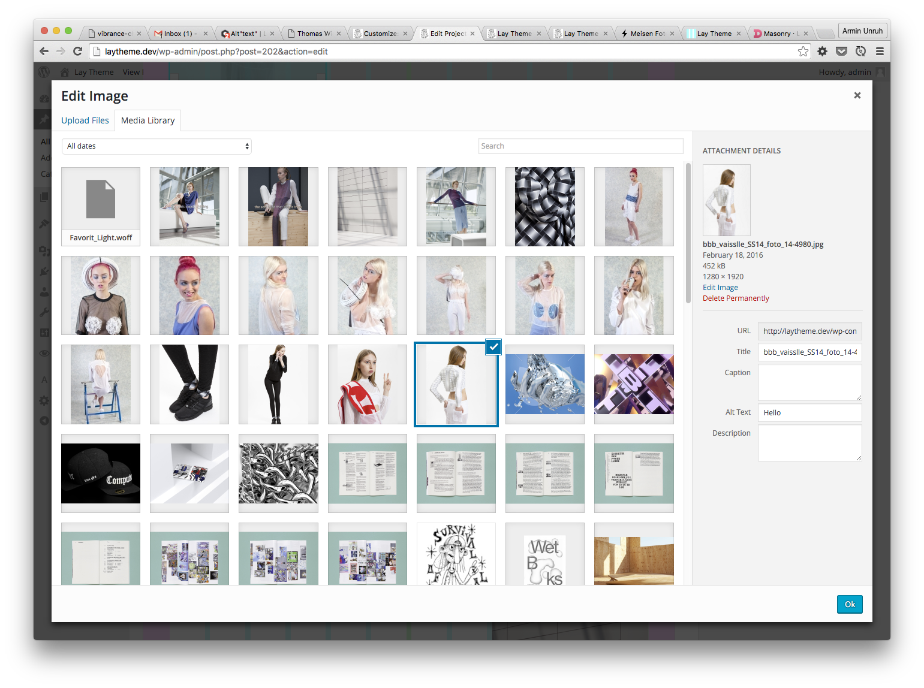Open Chrome's hamburger menu
The image size is (924, 688).
[880, 52]
